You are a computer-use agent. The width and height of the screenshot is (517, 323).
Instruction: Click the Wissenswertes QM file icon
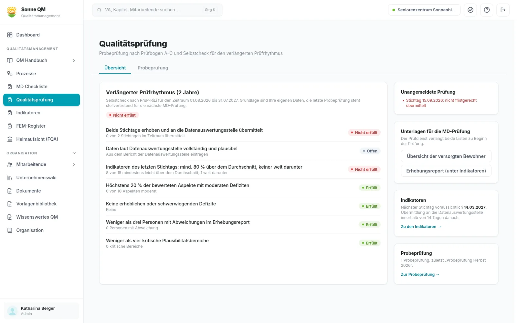coord(10,217)
